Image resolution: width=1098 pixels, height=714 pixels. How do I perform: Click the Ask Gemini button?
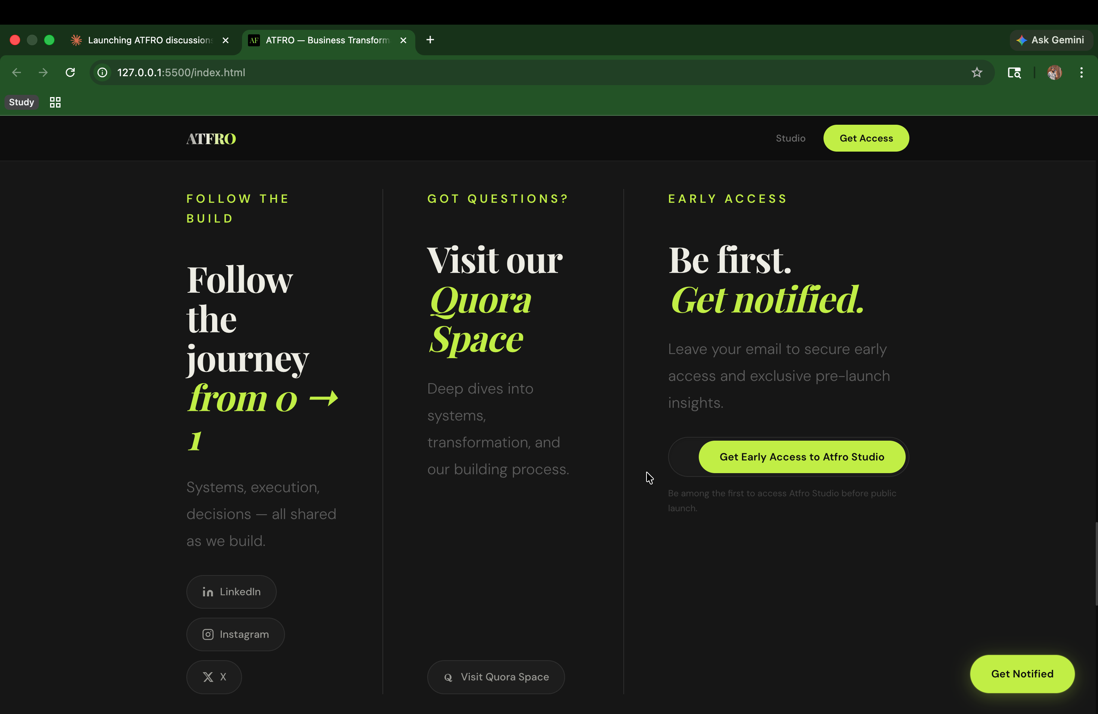coord(1051,40)
